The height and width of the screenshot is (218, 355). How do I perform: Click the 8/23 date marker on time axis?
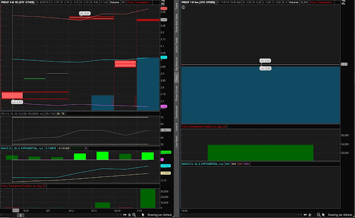point(16,210)
